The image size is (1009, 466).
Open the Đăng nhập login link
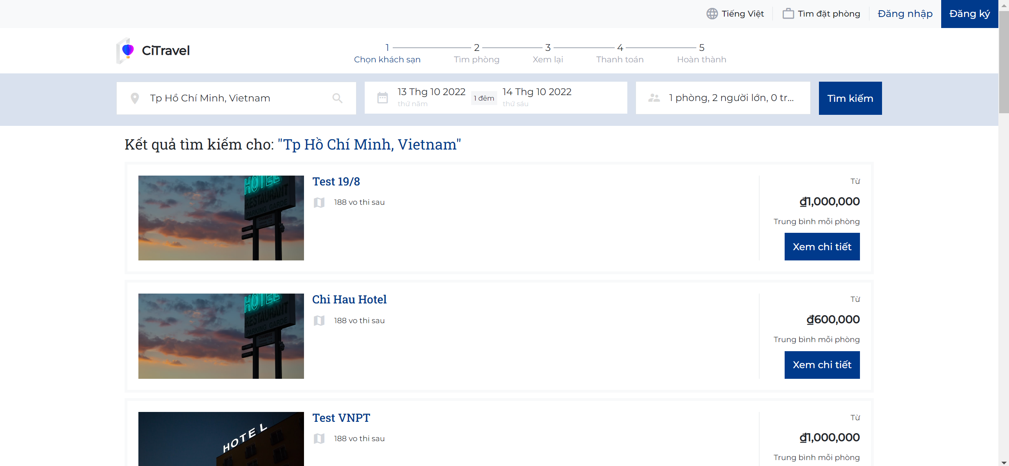905,14
